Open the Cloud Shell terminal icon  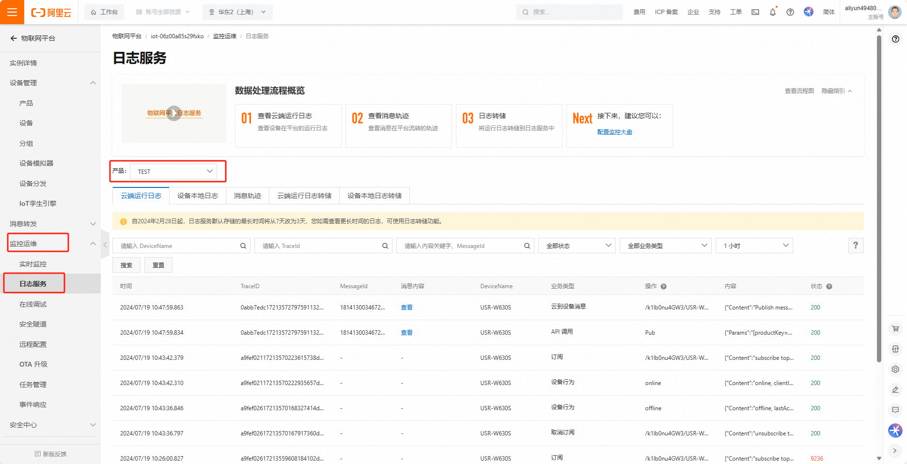point(755,12)
